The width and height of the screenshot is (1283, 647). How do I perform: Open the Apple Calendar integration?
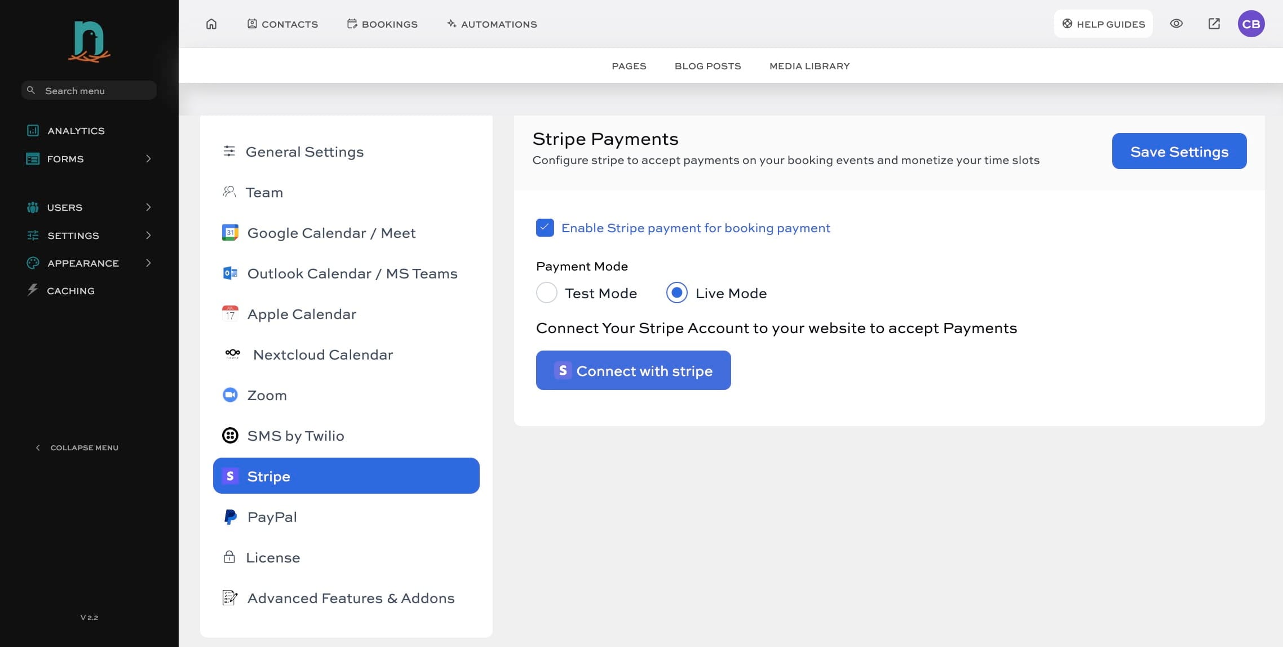[302, 314]
